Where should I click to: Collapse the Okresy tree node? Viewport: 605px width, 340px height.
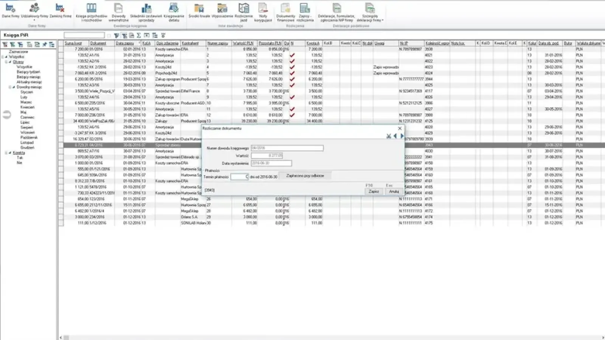click(10, 62)
